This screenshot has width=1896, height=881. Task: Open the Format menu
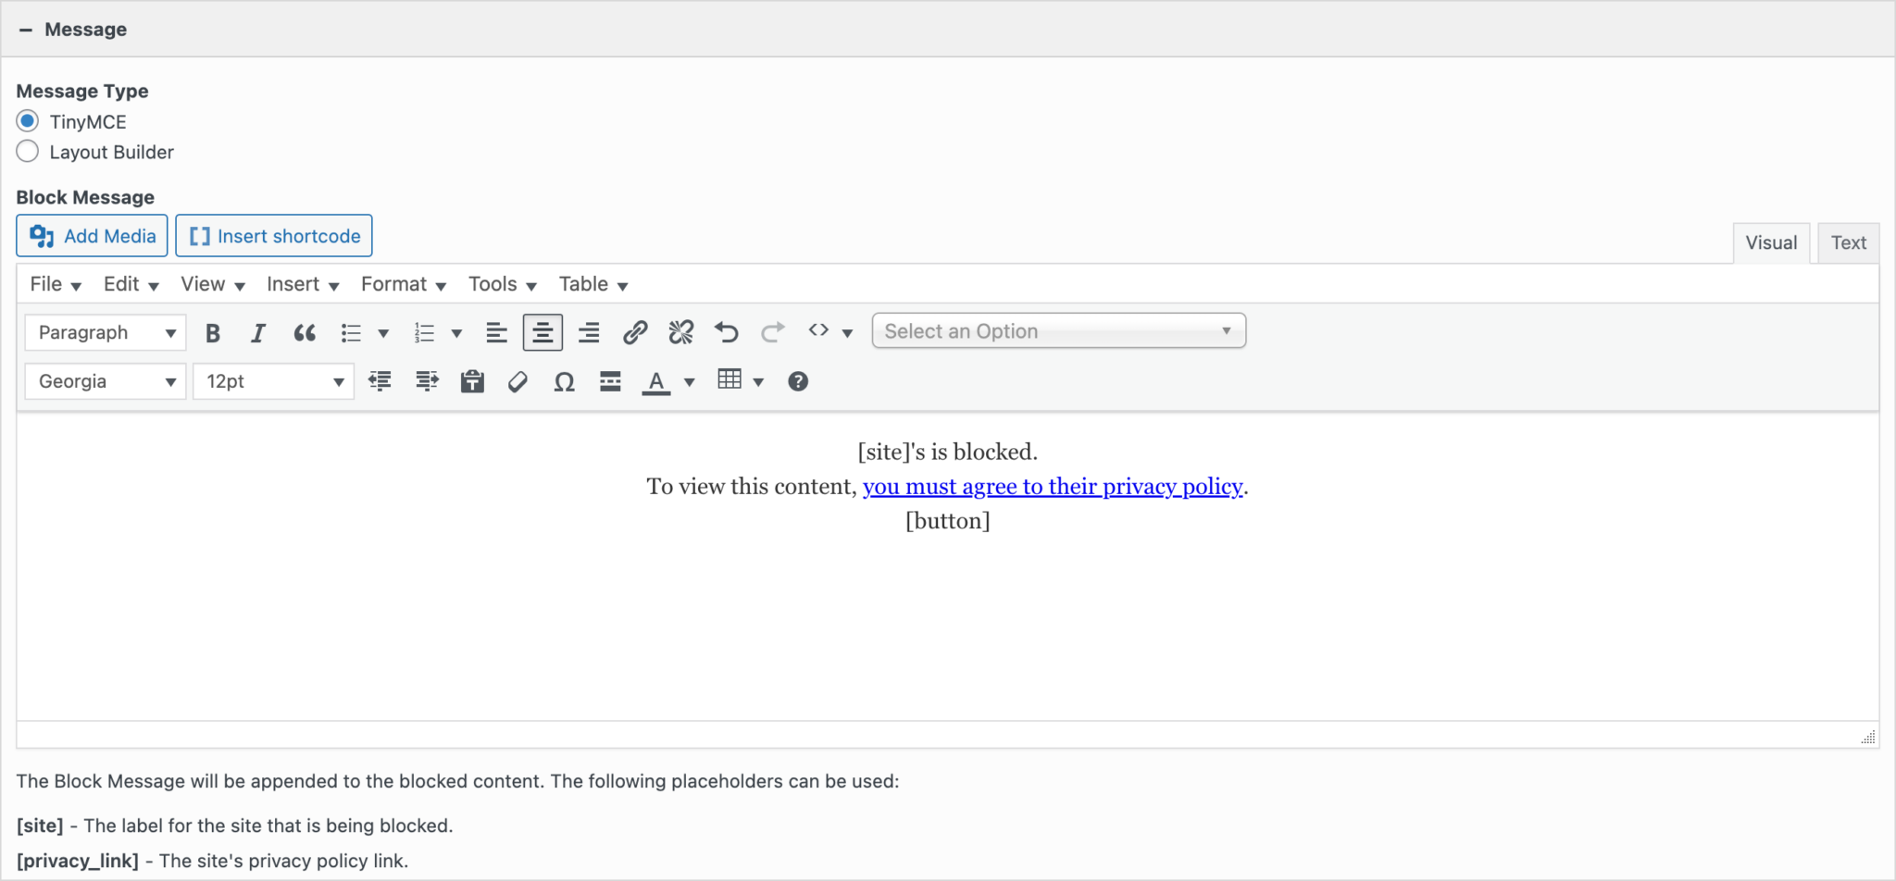(x=402, y=284)
